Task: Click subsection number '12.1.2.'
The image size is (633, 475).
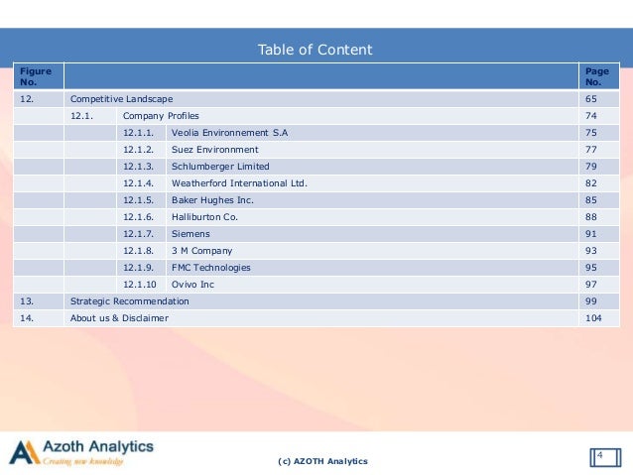Action: coord(138,150)
